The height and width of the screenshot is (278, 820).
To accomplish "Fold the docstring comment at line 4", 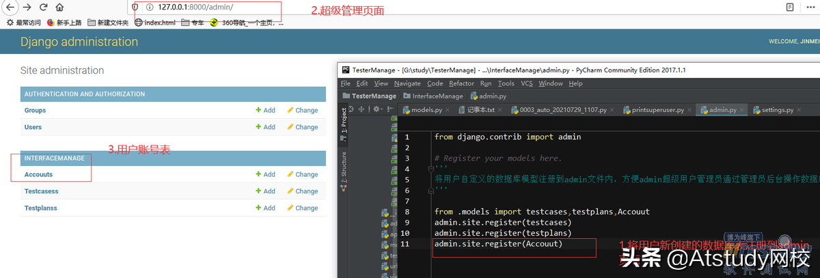I will coord(430,169).
